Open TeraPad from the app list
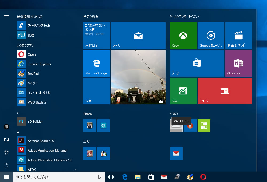The width and height of the screenshot is (267, 182). (x=46, y=73)
